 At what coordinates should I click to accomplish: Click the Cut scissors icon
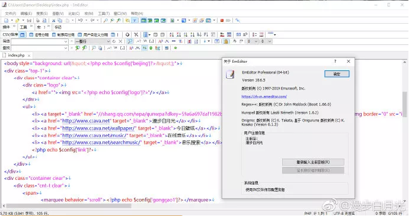tap(53, 20)
